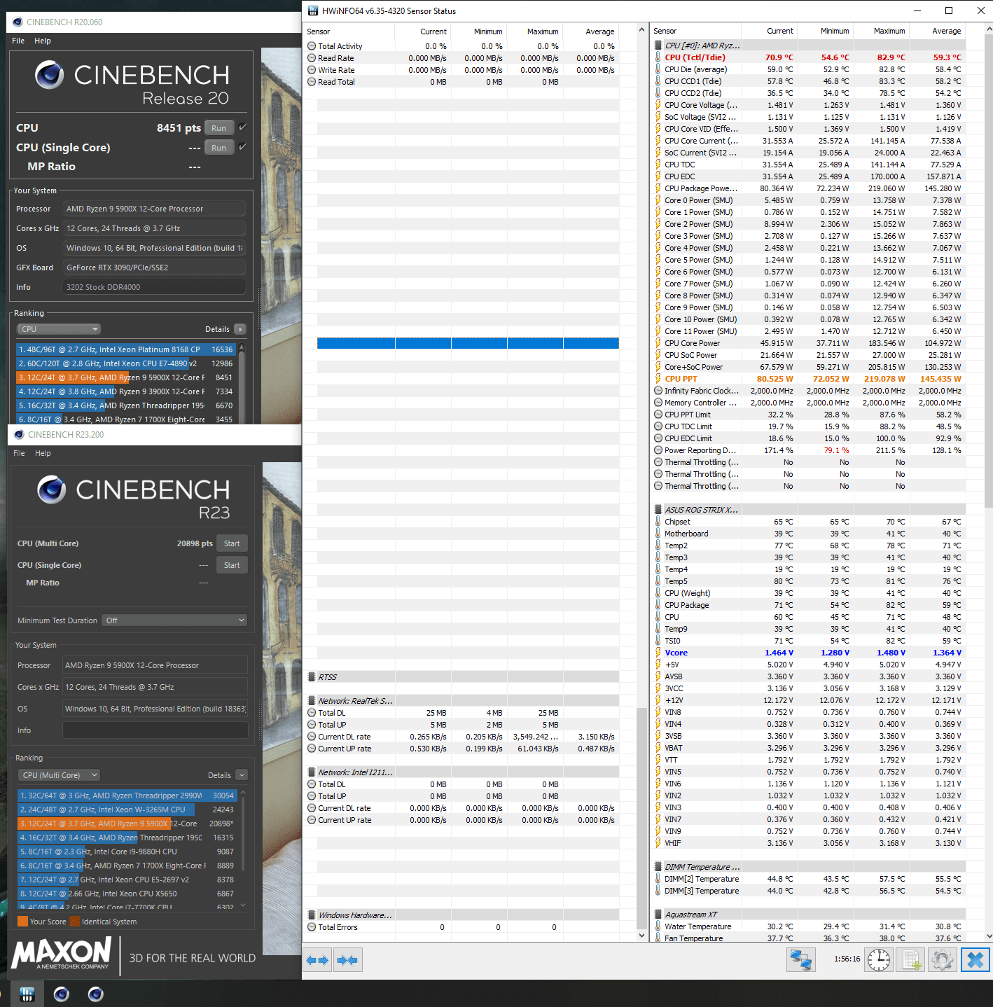
Task: Open Help menu in Cinebench R20
Action: pos(43,41)
